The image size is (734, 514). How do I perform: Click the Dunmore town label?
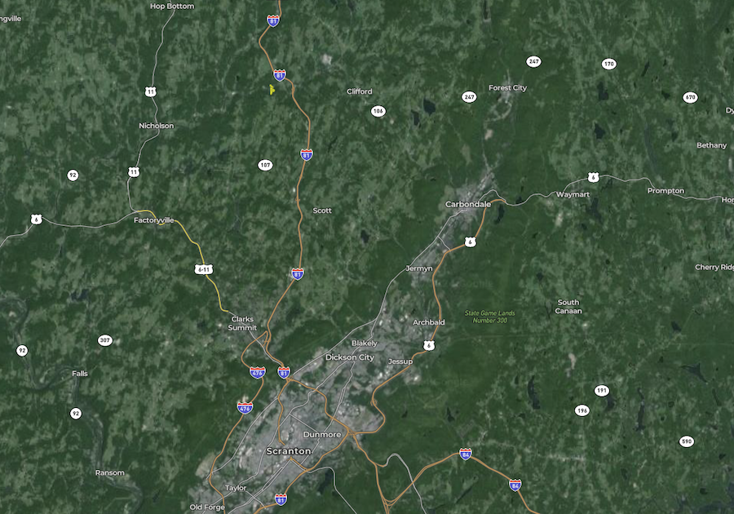point(322,434)
